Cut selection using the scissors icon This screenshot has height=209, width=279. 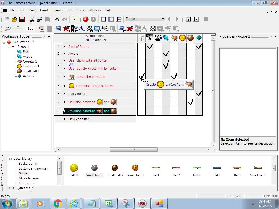tap(32, 19)
